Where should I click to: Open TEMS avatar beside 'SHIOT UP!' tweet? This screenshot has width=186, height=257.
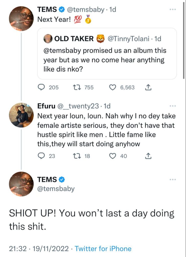tap(21, 184)
